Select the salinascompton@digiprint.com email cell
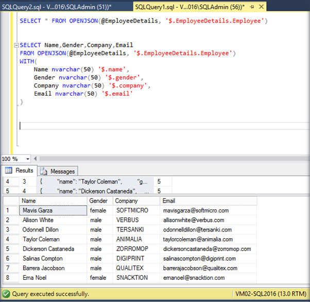The width and height of the screenshot is (310, 302). 198,258
